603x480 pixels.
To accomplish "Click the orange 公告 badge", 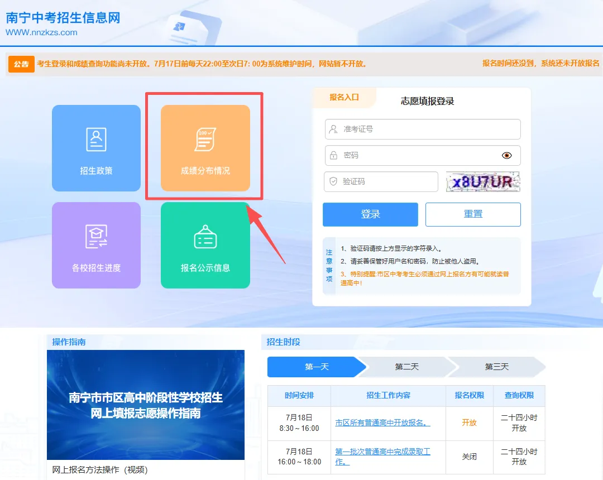I will [x=21, y=64].
